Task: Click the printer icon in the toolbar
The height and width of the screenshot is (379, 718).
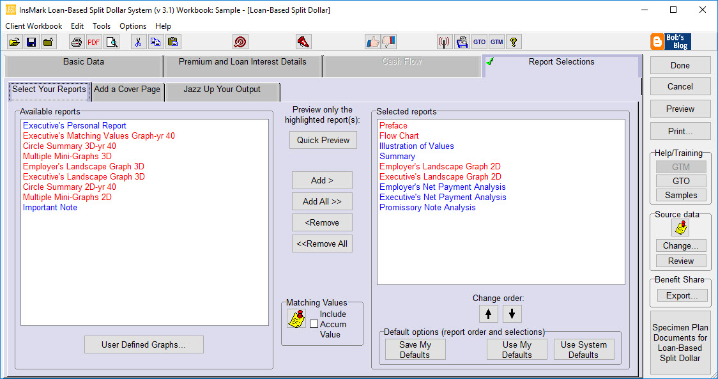Action: [x=76, y=41]
